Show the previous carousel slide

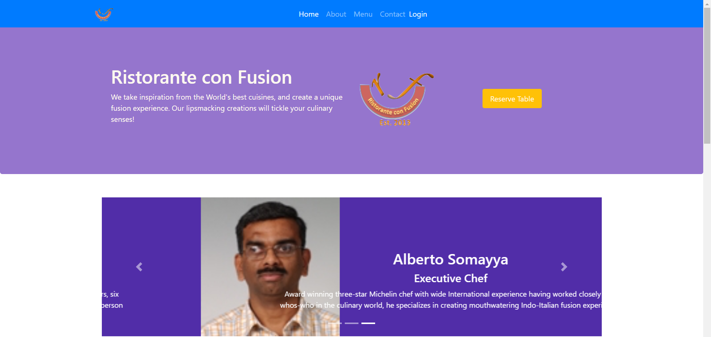139,267
